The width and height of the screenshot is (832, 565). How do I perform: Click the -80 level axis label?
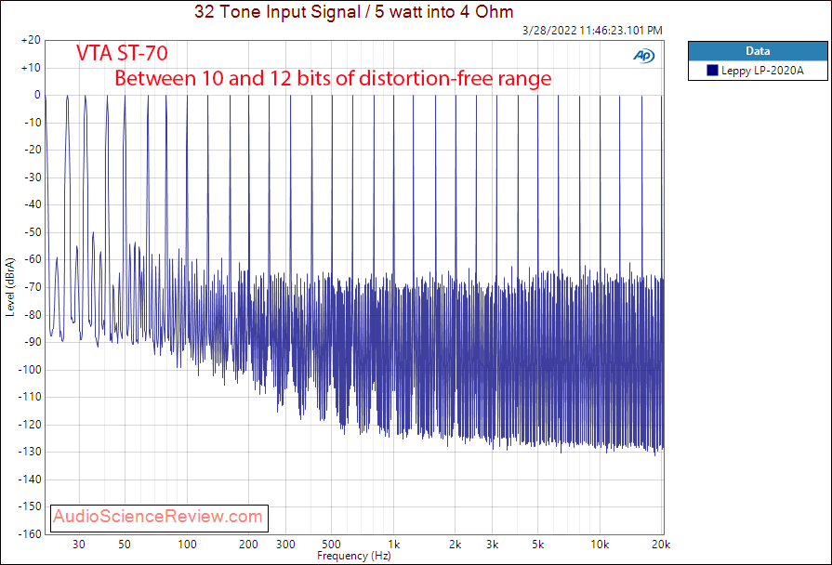[x=33, y=315]
